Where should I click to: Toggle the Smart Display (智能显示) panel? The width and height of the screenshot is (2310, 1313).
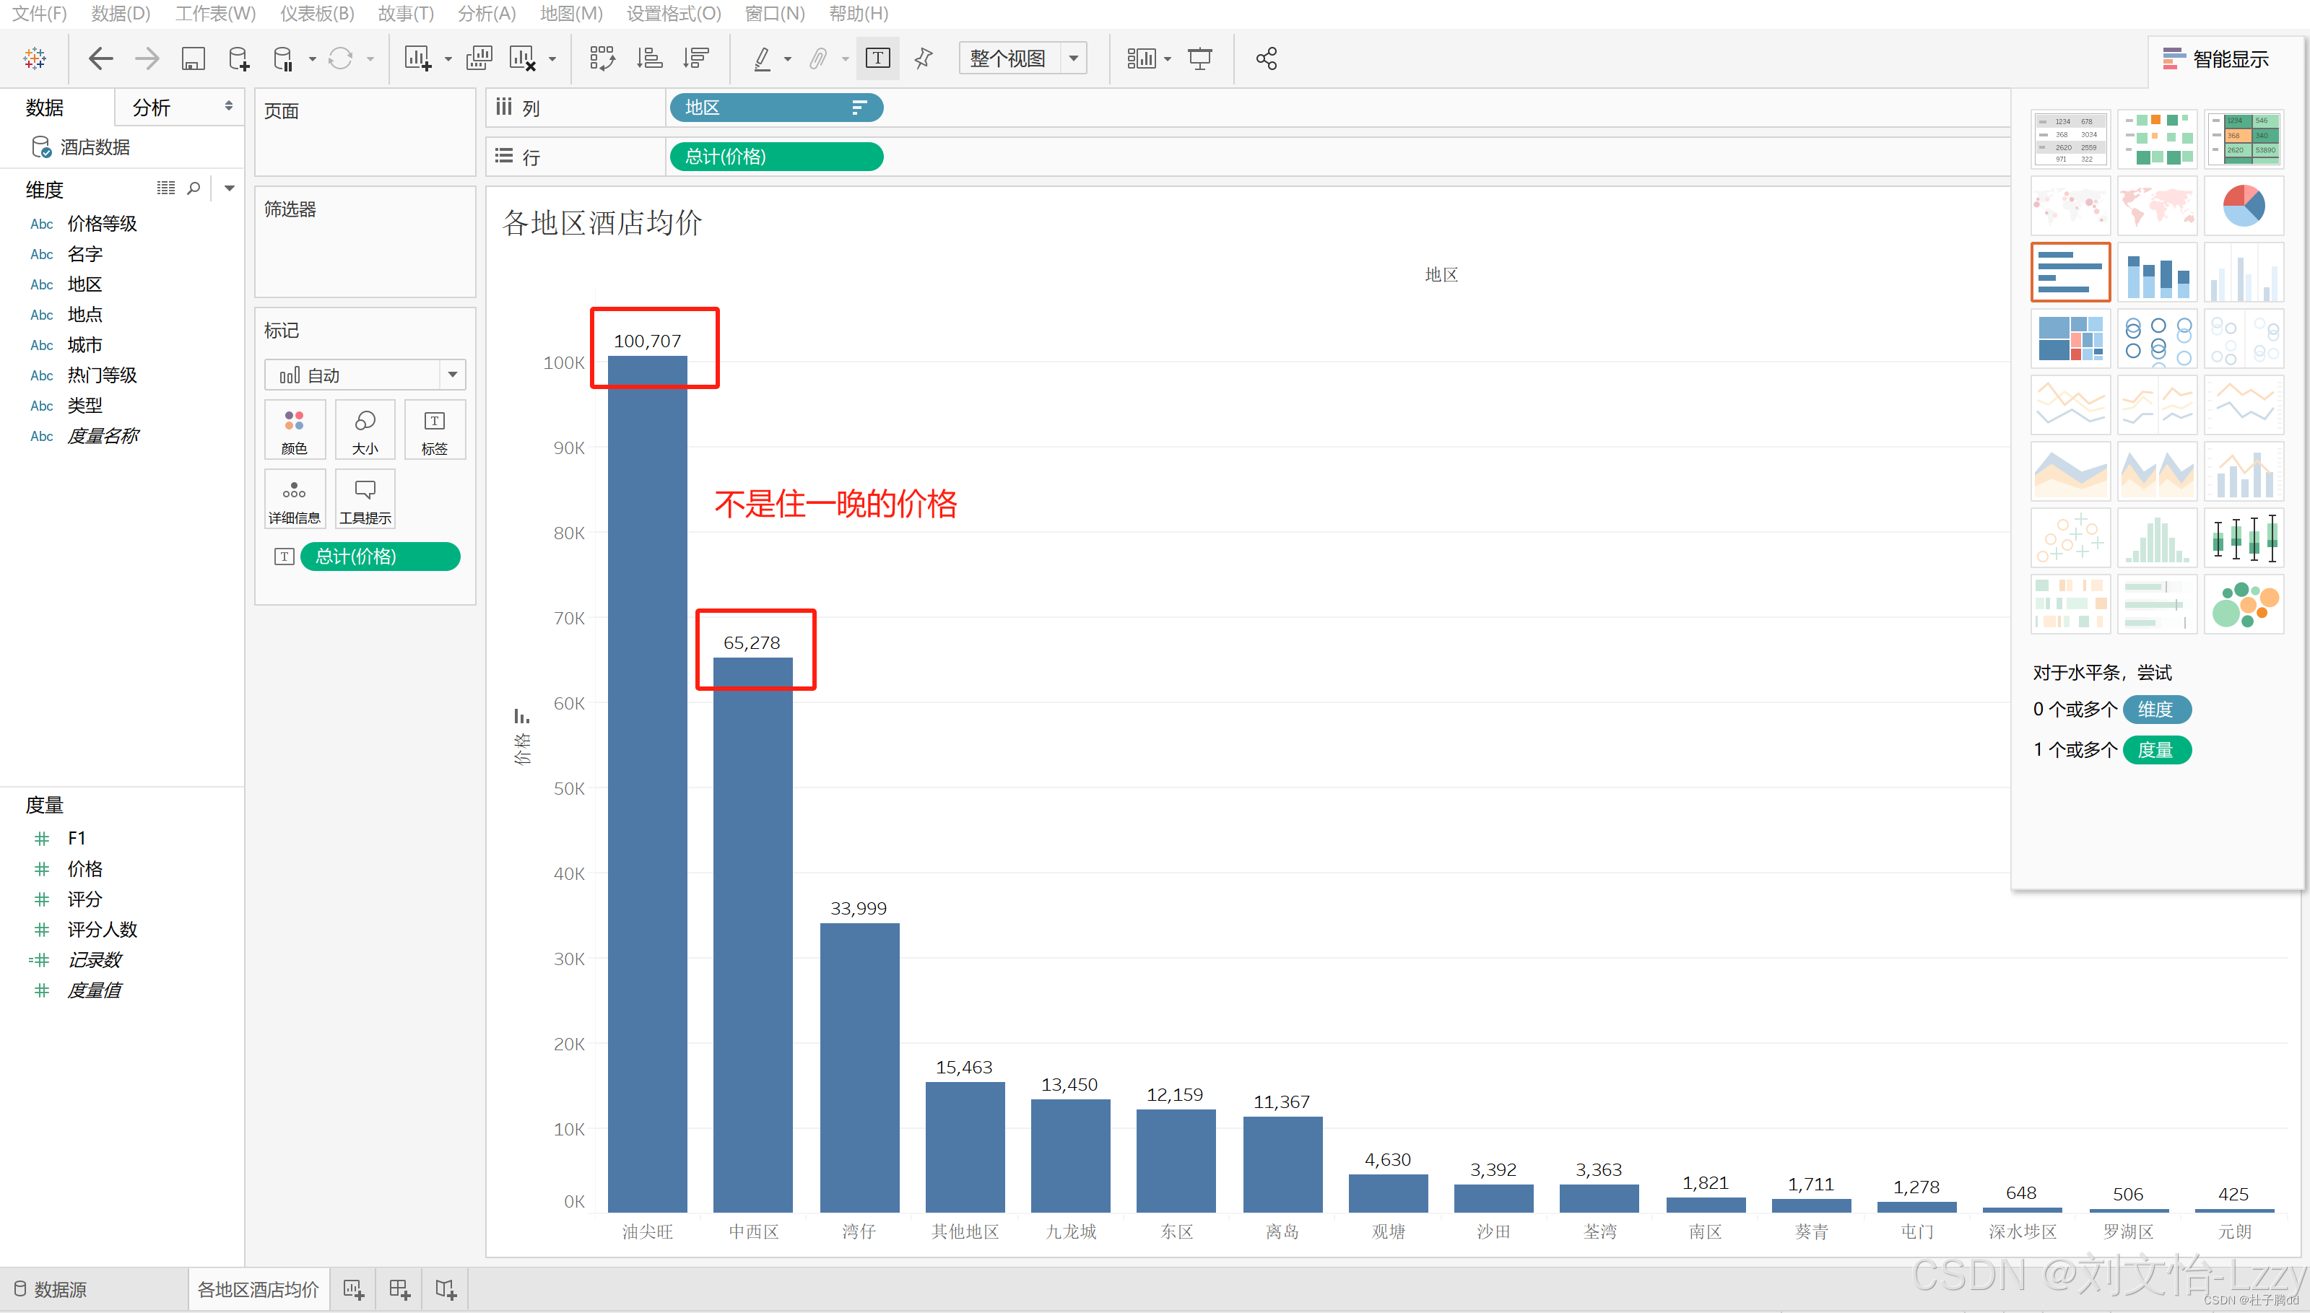pyautogui.click(x=2216, y=59)
